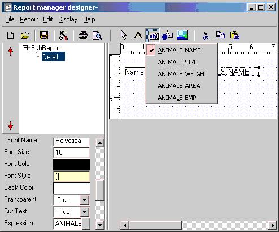Select the arrow pointer tool
This screenshot has width=279, height=232.
click(124, 35)
